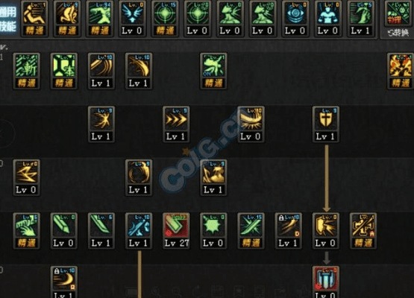This screenshot has height=298, width=414.
Task: Click the blue winged skill in top row
Action: pyautogui.click(x=132, y=18)
